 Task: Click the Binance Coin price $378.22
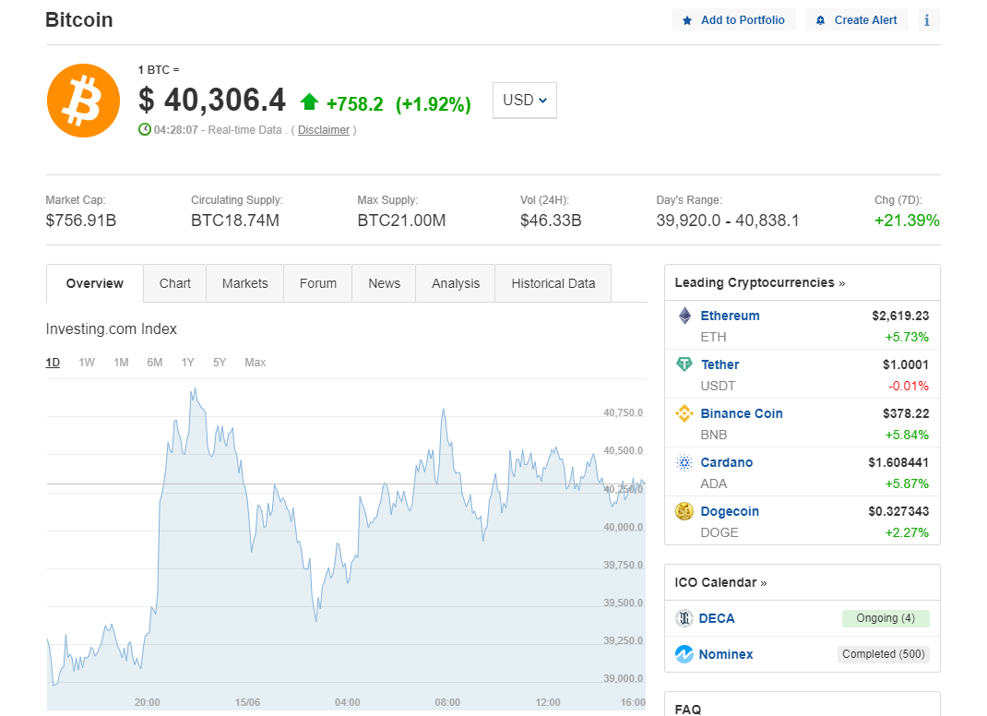click(x=906, y=413)
